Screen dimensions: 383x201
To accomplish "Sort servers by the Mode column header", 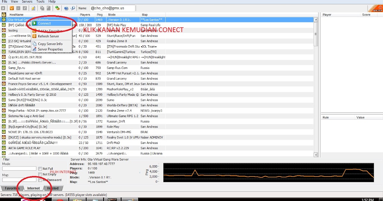I will coord(123,15).
